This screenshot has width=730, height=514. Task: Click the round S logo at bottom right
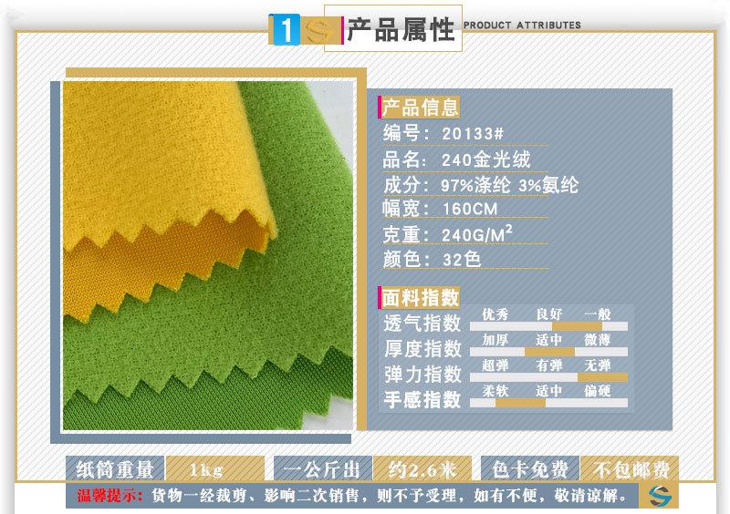tap(656, 495)
